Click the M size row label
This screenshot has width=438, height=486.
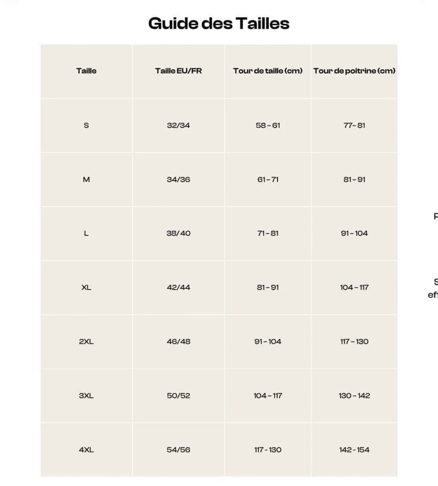click(86, 179)
